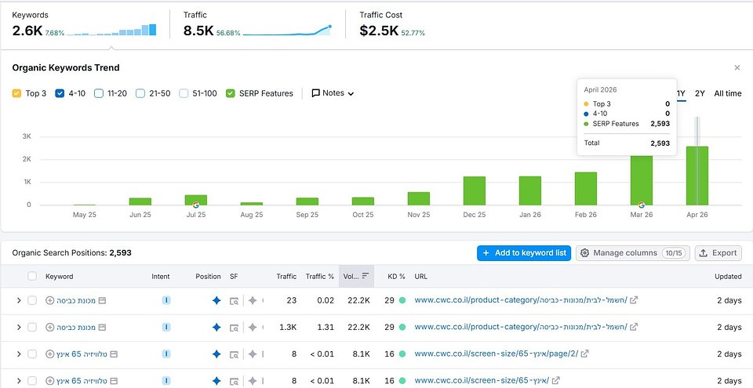Viewport: 753px width, 388px height.
Task: Select all rows with the header checkbox
Action: tap(32, 276)
